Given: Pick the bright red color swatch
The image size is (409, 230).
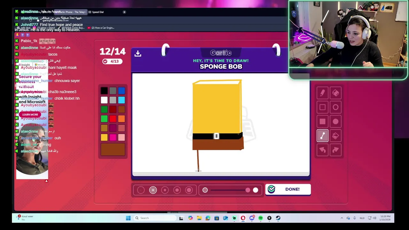Looking at the screenshot, I should coord(113,119).
